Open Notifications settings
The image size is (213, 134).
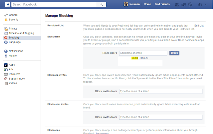16,51
